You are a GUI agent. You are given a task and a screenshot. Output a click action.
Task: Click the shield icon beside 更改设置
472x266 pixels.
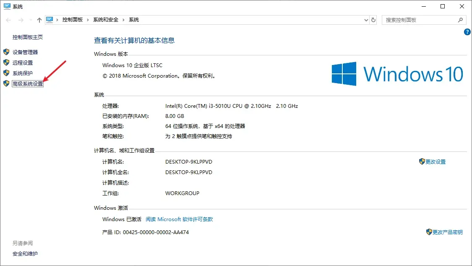(x=422, y=162)
